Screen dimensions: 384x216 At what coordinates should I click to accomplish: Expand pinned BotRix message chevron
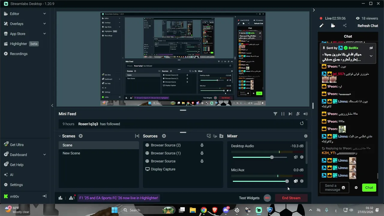(x=371, y=56)
